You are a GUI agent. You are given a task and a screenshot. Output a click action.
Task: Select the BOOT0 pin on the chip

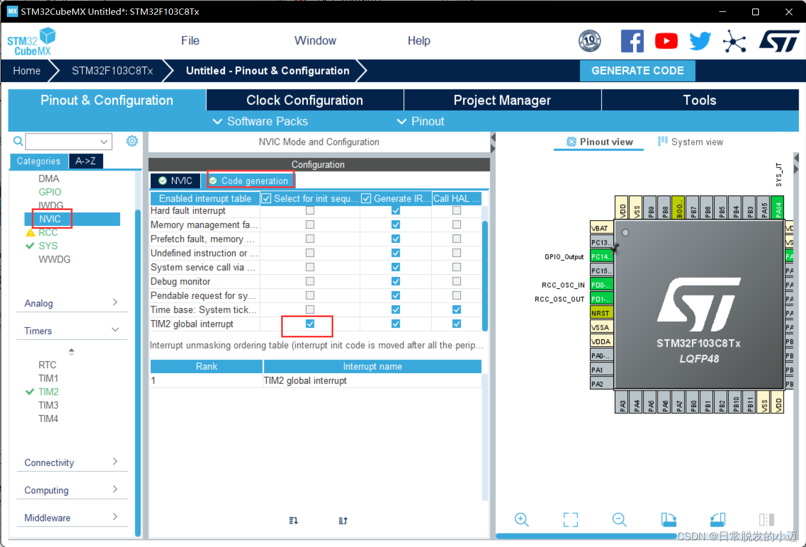[678, 207]
